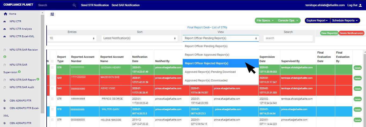Open the Sort Latest Notification(s) dropdown

(140, 38)
